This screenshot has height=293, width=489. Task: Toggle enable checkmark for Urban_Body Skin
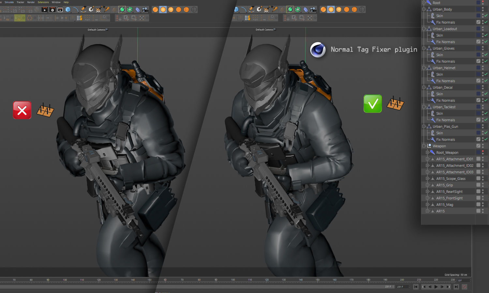tap(486, 16)
